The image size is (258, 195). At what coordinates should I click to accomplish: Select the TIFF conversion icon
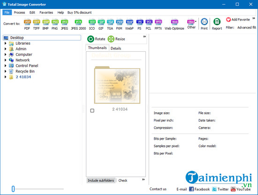tap(37, 24)
